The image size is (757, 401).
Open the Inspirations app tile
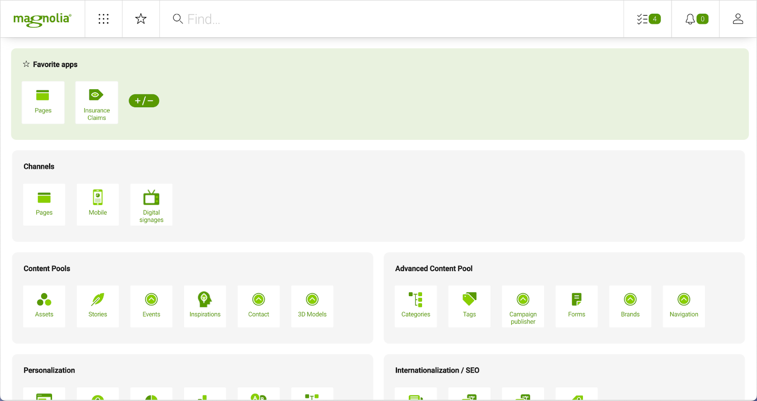point(205,306)
